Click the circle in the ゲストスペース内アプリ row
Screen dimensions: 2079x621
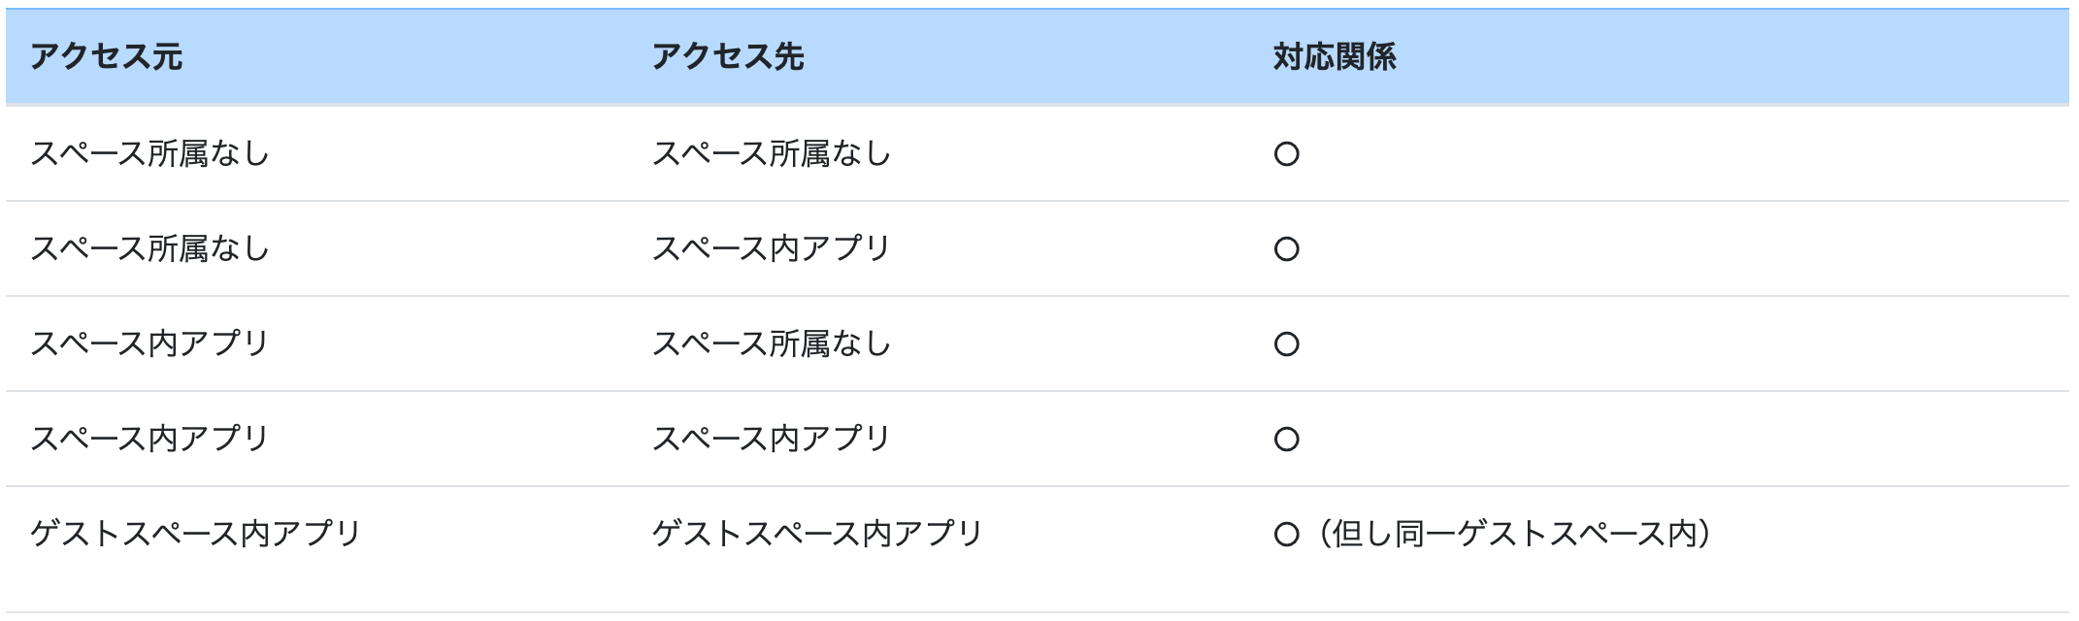click(1286, 535)
